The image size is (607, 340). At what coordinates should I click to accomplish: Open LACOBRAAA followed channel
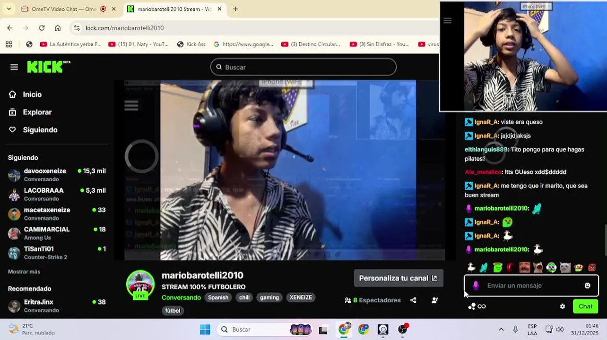(57, 194)
